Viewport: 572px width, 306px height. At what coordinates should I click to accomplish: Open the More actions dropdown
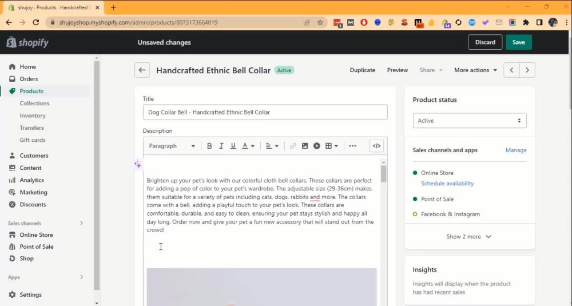click(x=475, y=70)
